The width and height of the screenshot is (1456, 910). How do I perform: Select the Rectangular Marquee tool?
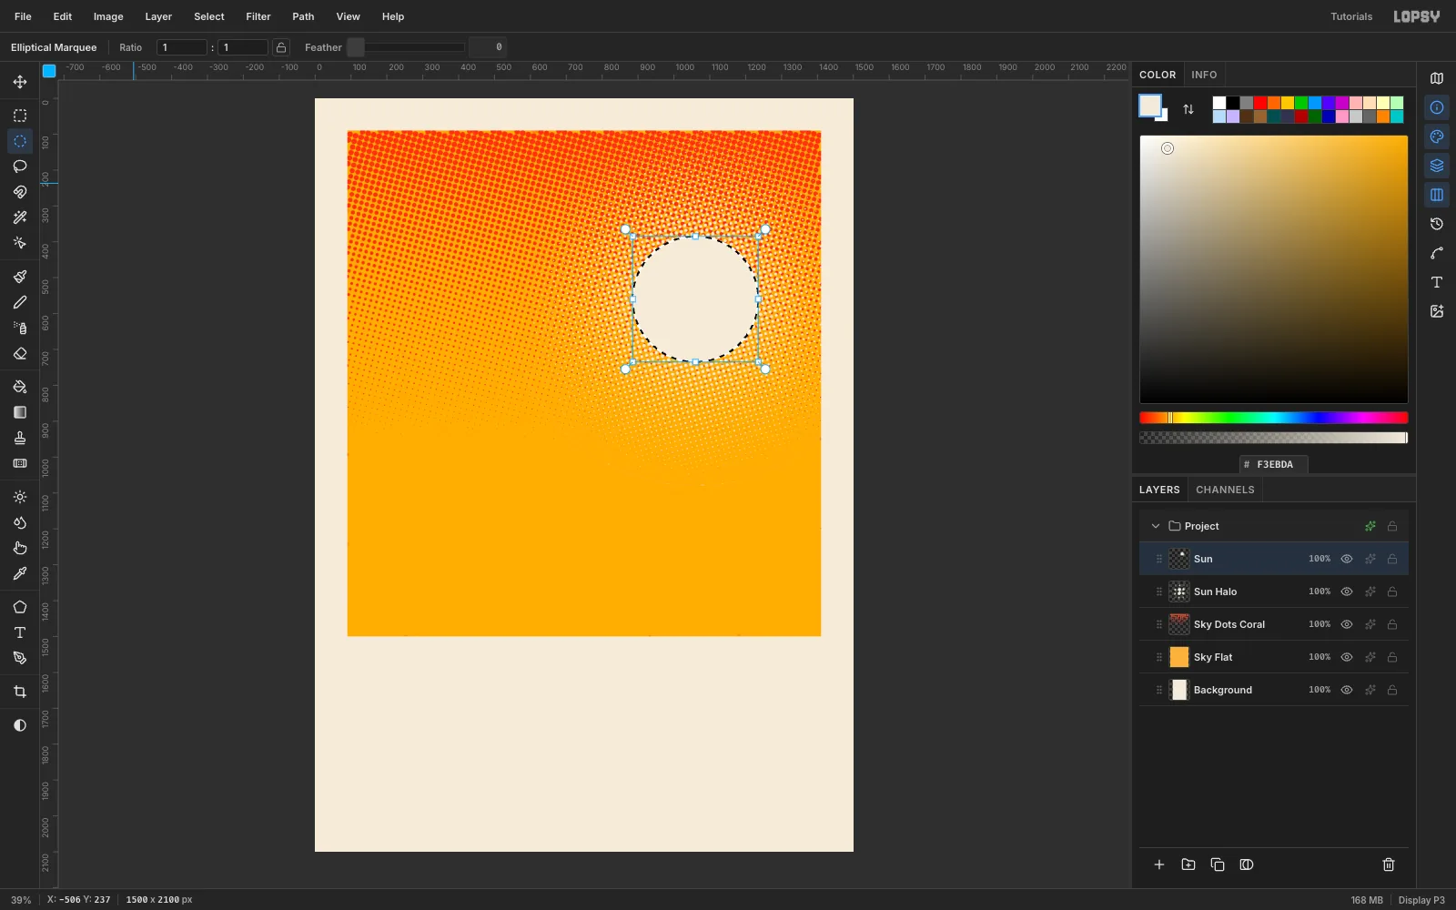pos(20,116)
